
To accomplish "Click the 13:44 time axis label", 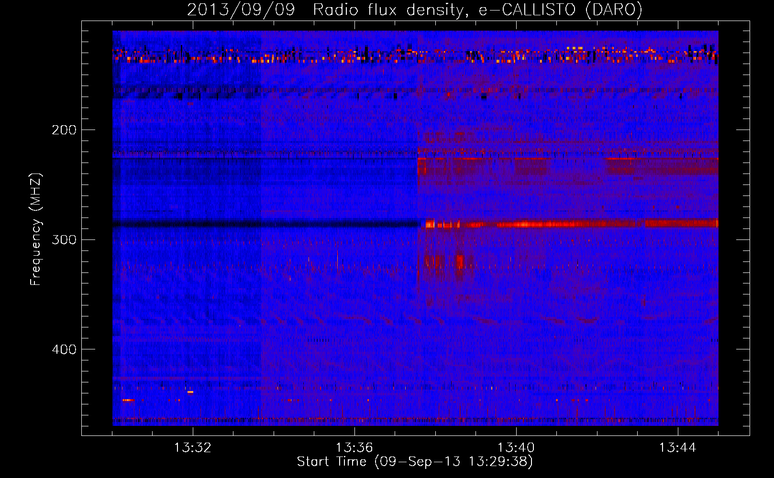I will click(x=678, y=448).
